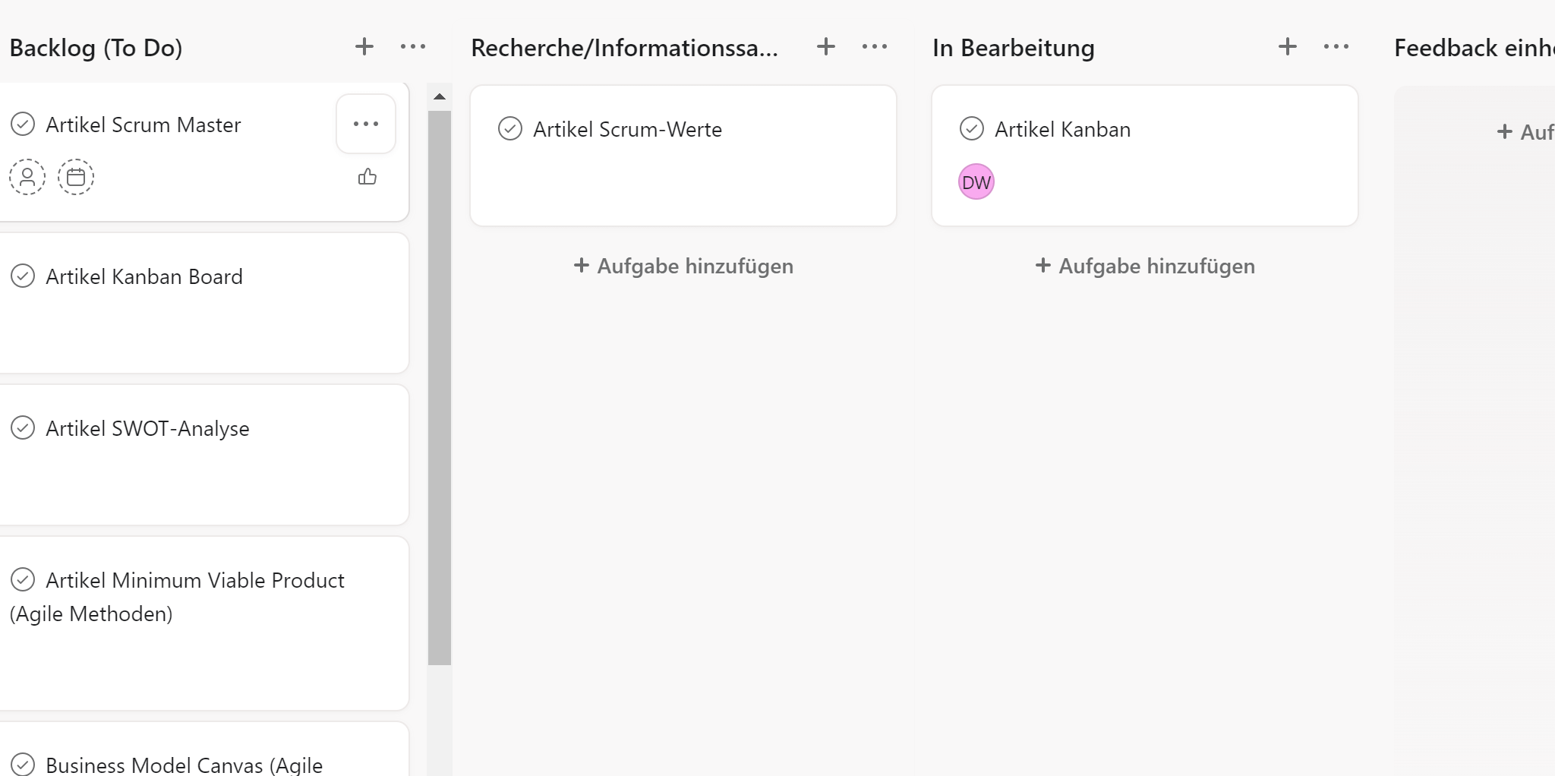
Task: Assign a person to Artikel Scrum Master
Action: [27, 177]
